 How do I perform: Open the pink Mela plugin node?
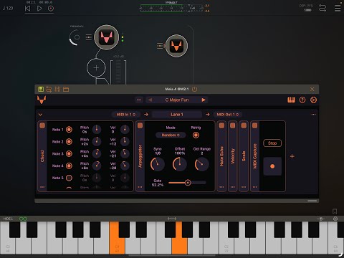point(107,37)
